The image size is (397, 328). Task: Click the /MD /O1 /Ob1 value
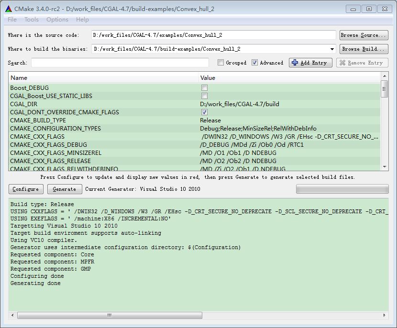click(238, 153)
